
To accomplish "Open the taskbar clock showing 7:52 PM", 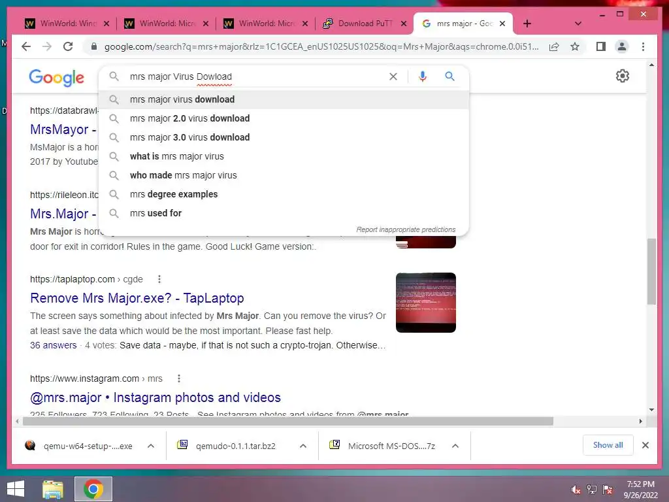I will (640, 490).
